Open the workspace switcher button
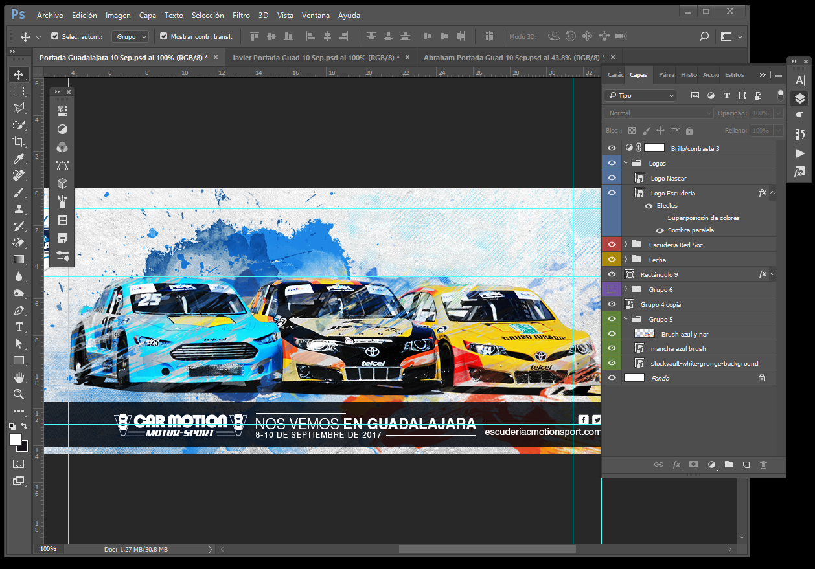The width and height of the screenshot is (815, 569). [x=731, y=37]
